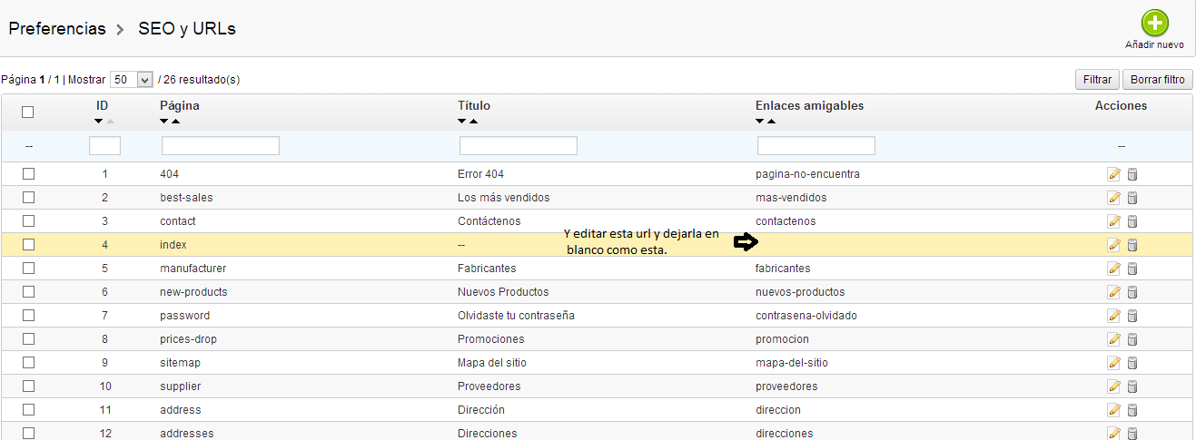1196x440 pixels.
Task: Check the box for sitemap row
Action: (28, 363)
